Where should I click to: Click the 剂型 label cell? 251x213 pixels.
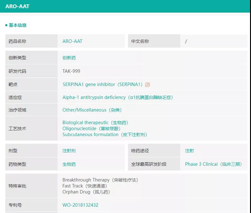click(x=32, y=151)
